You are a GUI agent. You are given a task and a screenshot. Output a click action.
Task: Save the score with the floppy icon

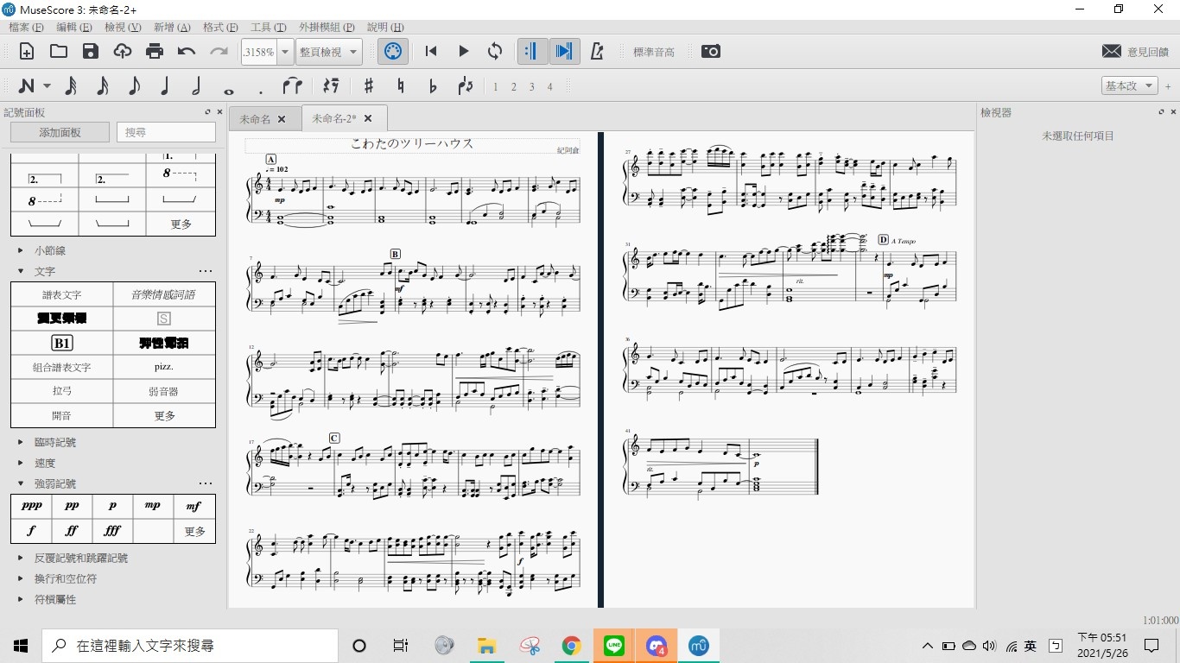click(x=91, y=51)
